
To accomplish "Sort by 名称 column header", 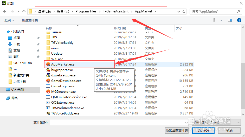I will click(49, 28).
